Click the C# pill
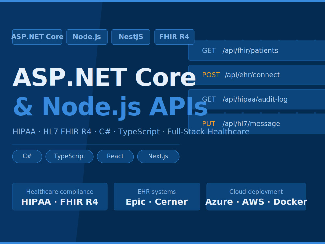 (x=27, y=156)
